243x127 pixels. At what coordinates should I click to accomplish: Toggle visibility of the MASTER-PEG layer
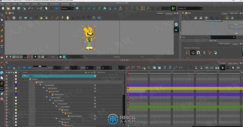[x=7, y=88]
